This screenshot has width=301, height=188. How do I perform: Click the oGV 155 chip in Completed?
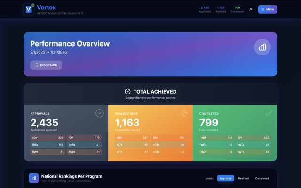click(216, 138)
